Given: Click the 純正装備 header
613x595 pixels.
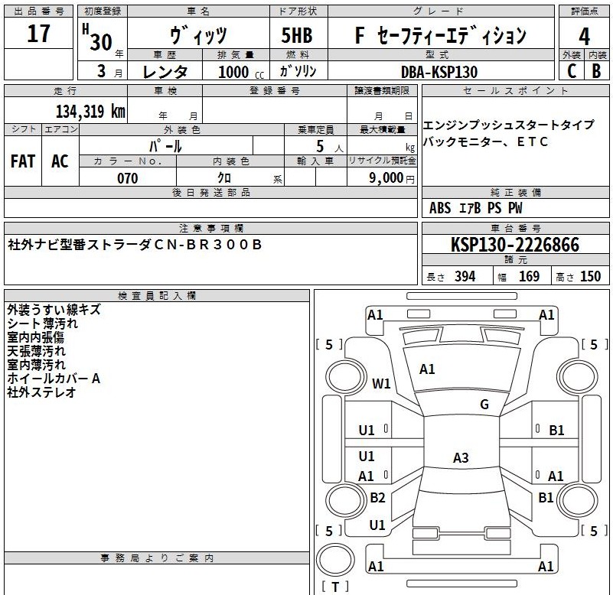Looking at the screenshot, I should click(x=516, y=192).
